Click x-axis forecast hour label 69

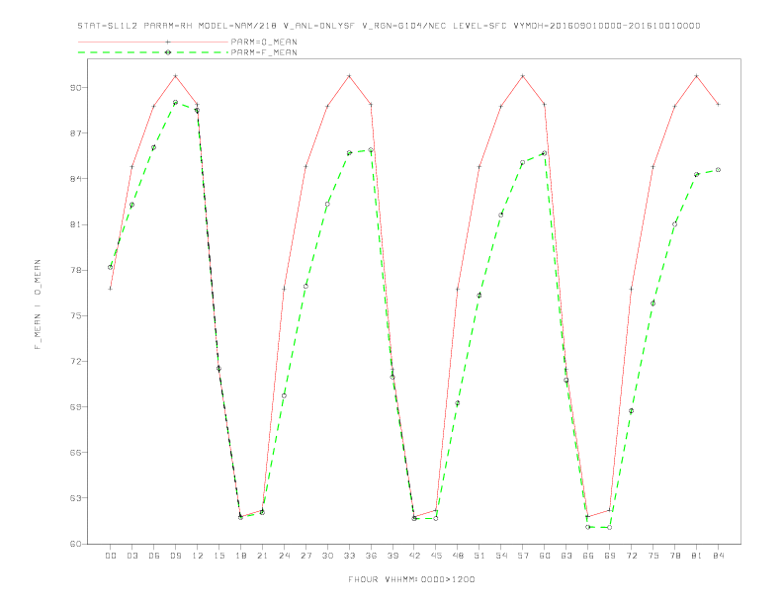[610, 556]
